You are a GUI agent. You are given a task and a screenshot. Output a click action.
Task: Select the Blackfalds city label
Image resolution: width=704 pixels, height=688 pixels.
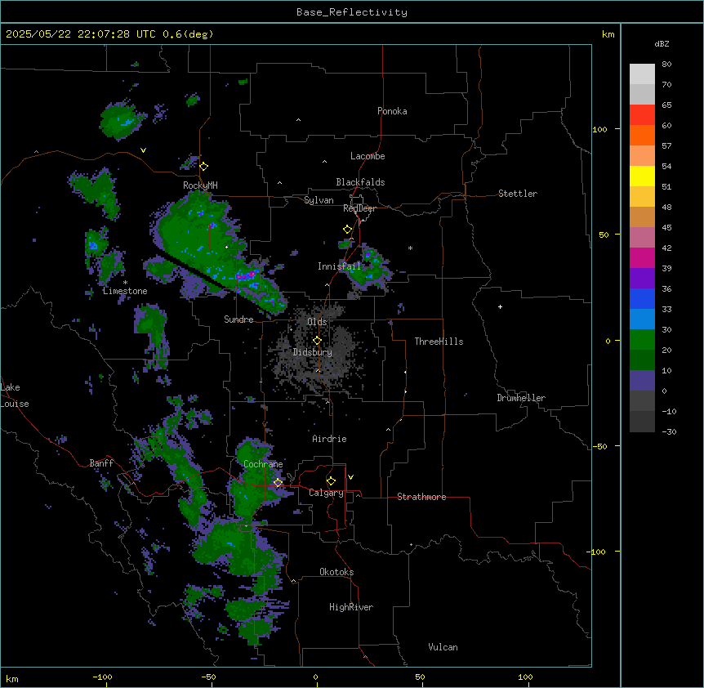coord(360,182)
